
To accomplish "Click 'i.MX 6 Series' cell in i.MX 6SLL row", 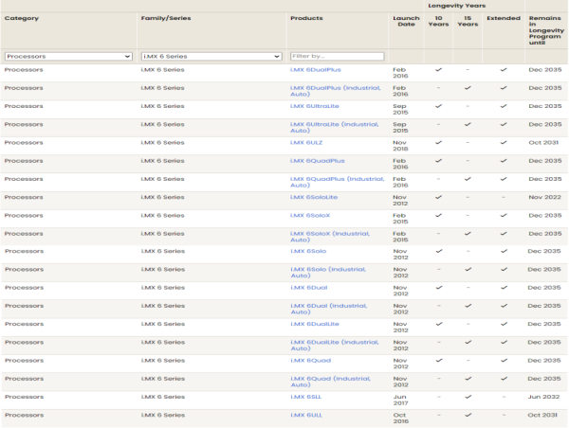I will 163,397.
